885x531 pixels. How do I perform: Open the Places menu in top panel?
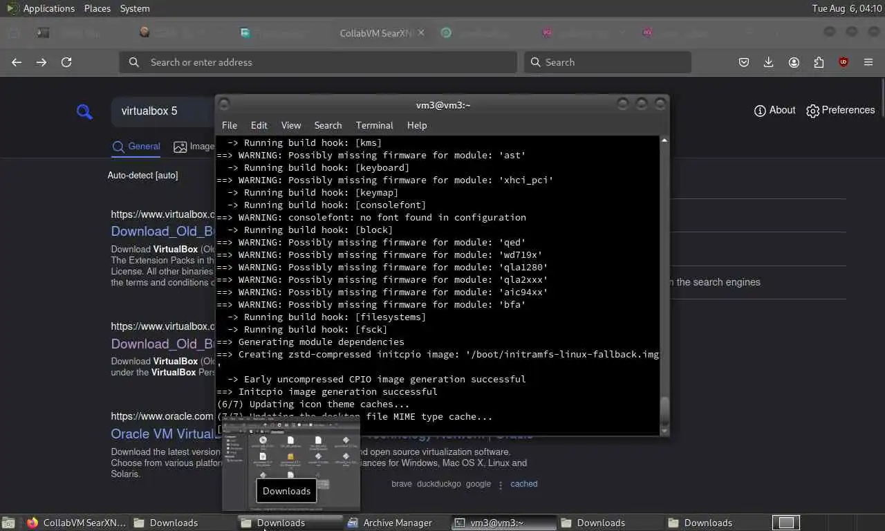pos(97,8)
